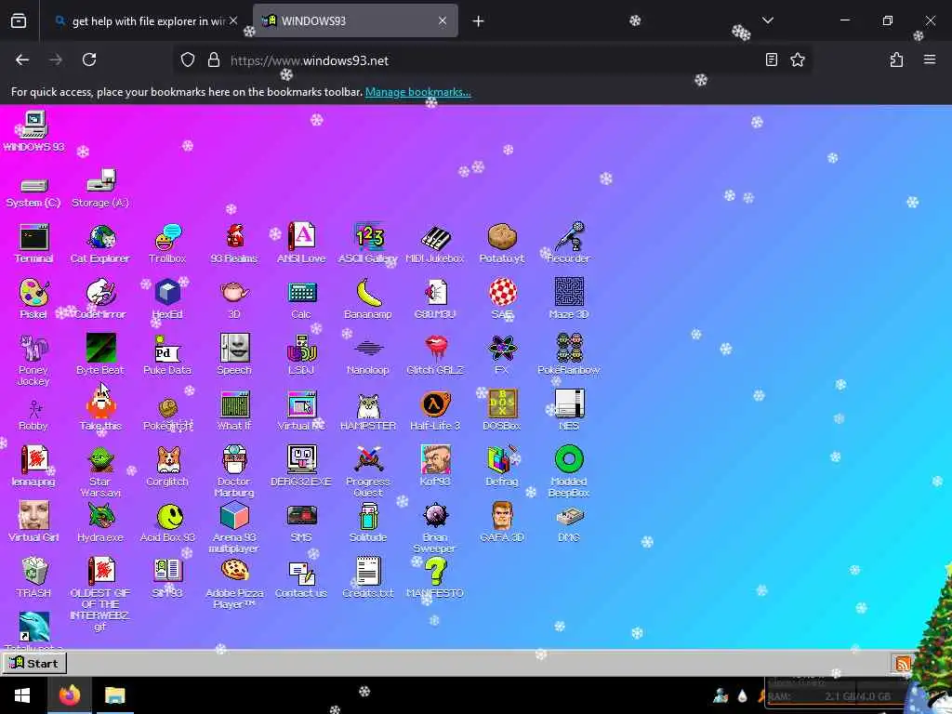Open the Firefox application menu
The image size is (952, 714).
[930, 59]
